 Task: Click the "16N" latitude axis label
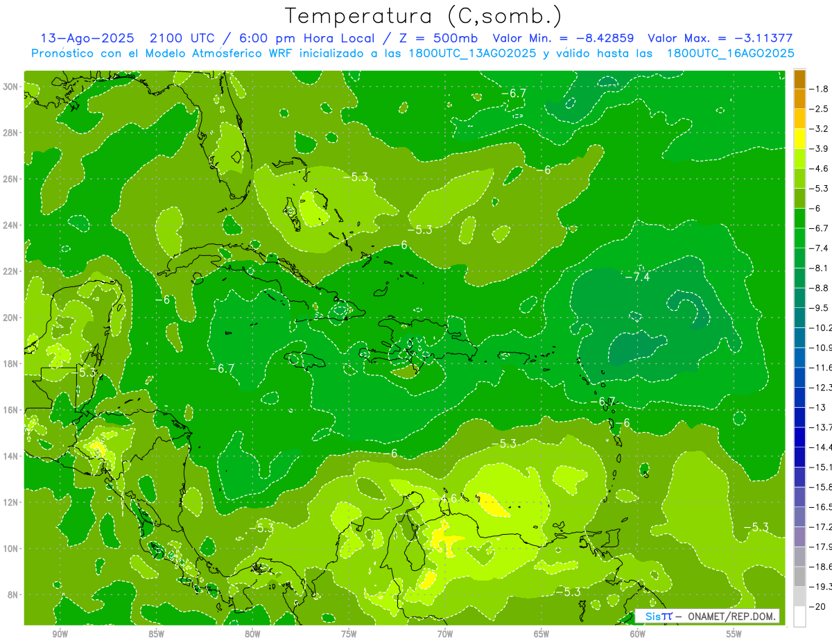coord(10,410)
